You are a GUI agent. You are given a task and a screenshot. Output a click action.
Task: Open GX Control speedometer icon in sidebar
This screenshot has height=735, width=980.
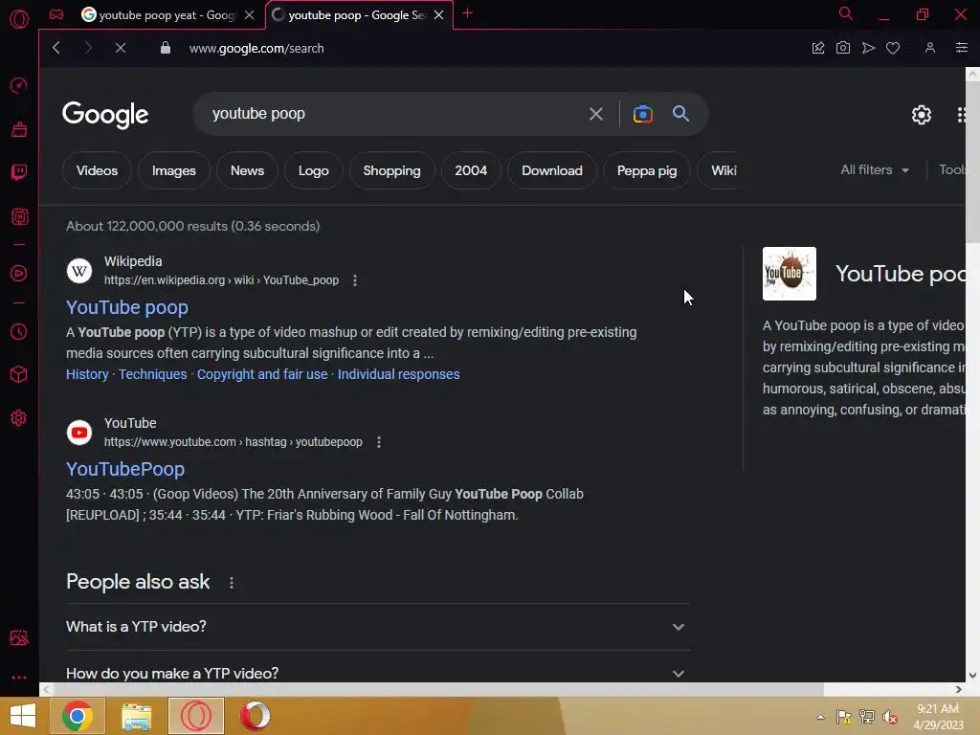click(x=19, y=85)
